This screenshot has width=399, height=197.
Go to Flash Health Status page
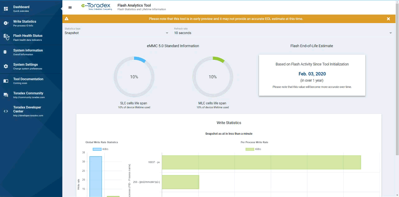coord(31,37)
